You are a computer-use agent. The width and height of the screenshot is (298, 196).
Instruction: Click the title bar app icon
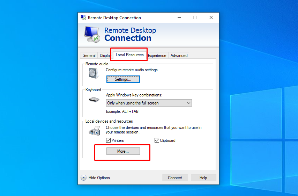point(83,17)
